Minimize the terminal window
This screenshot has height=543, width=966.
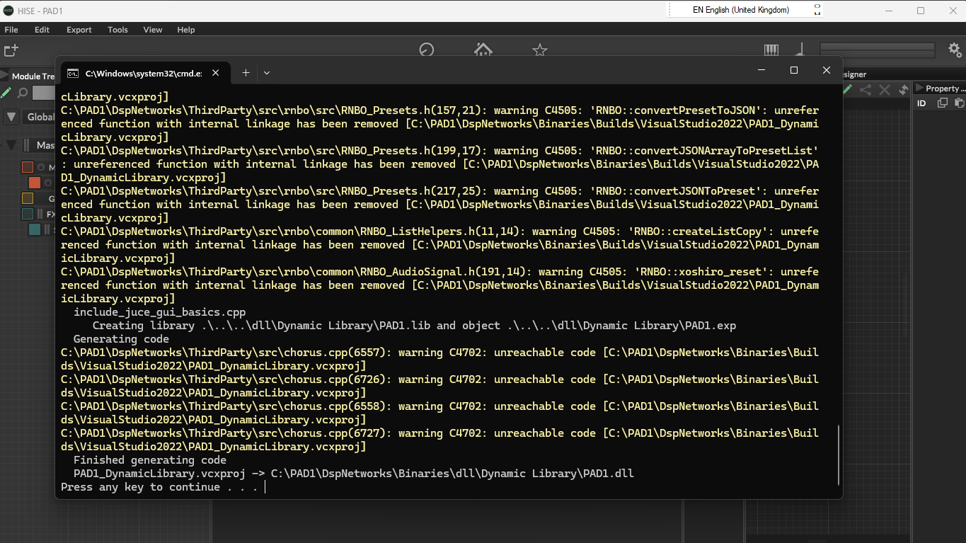[761, 70]
